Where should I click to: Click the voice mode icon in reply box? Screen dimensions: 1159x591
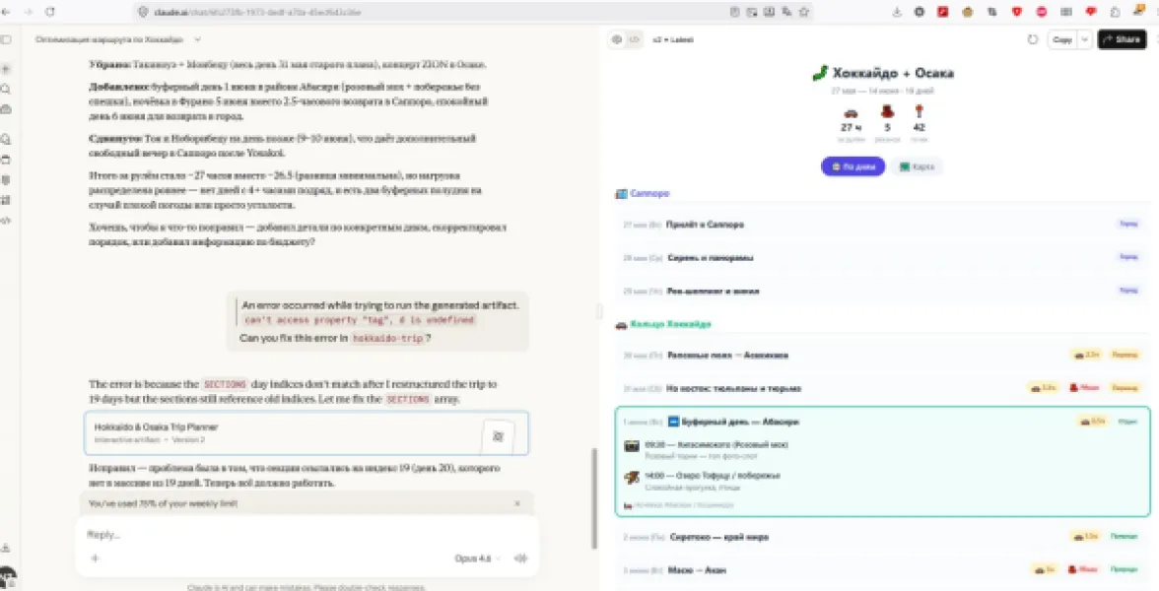coord(521,558)
